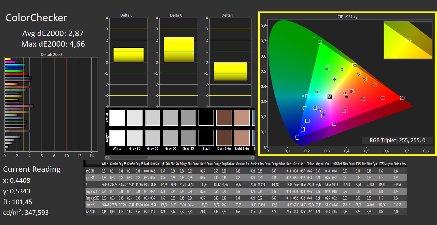Click the swatch strip scroll-right arrow
This screenshot has height=225, width=437.
point(252,157)
